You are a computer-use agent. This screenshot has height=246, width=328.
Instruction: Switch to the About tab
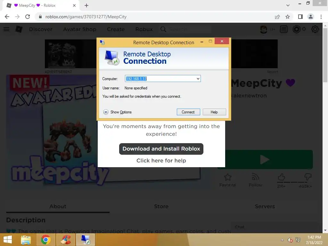coord(58,207)
